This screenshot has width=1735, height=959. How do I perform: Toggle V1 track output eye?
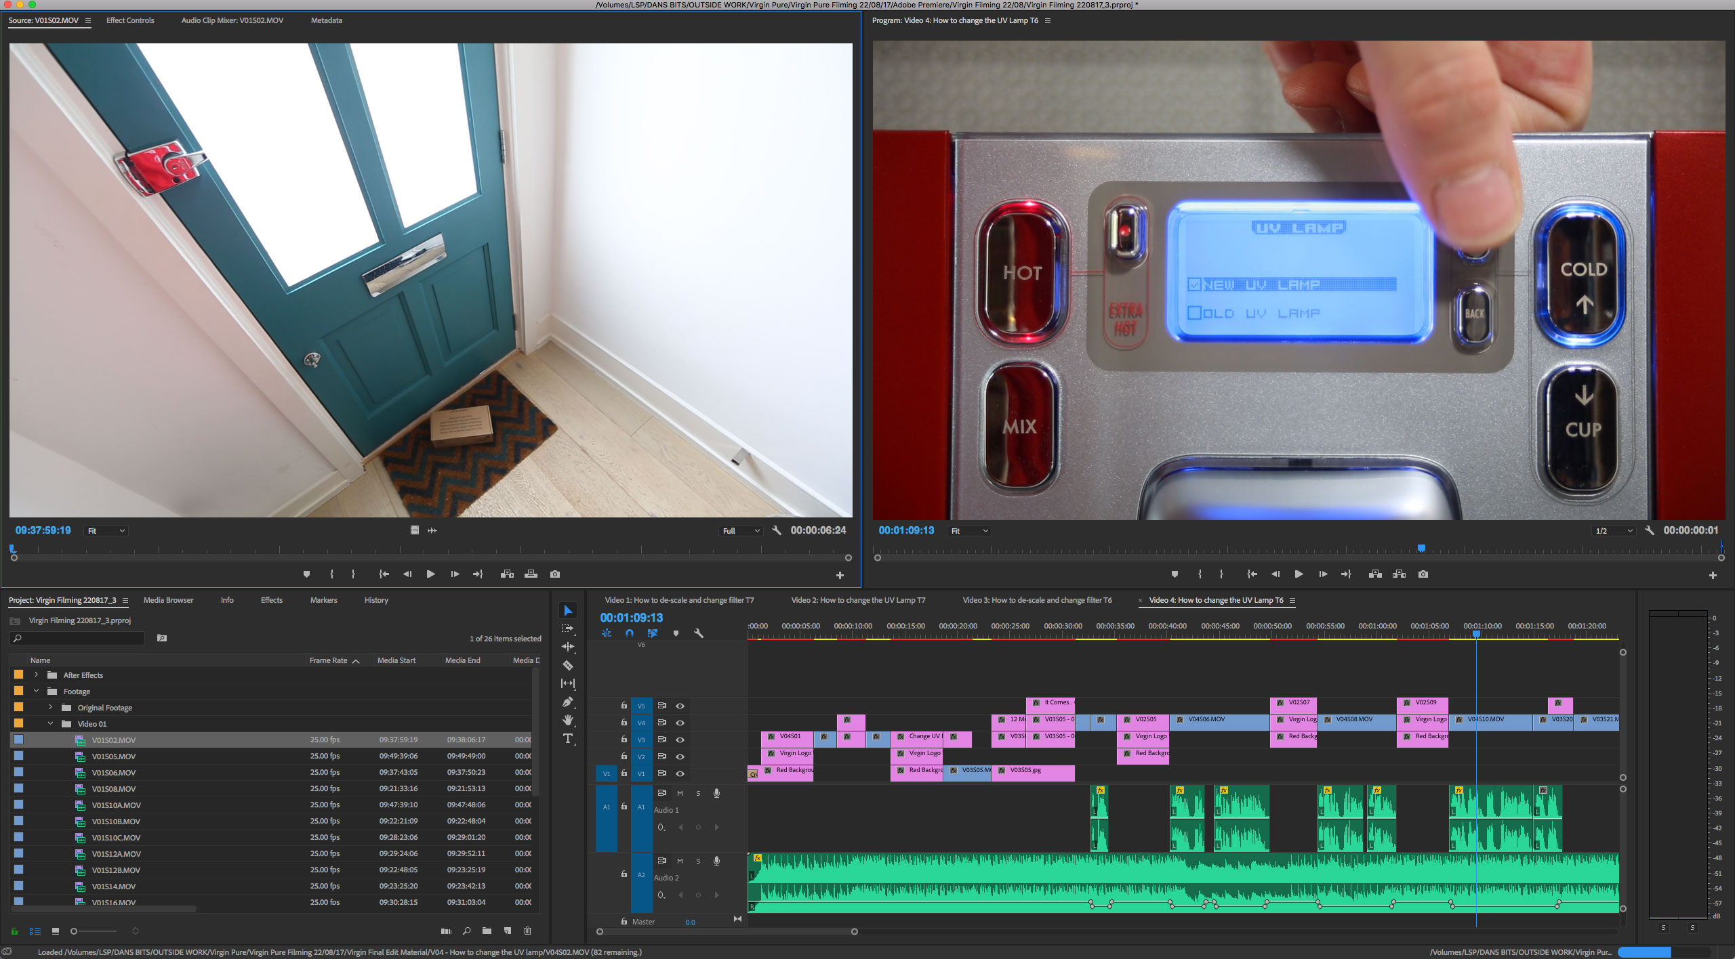point(680,773)
